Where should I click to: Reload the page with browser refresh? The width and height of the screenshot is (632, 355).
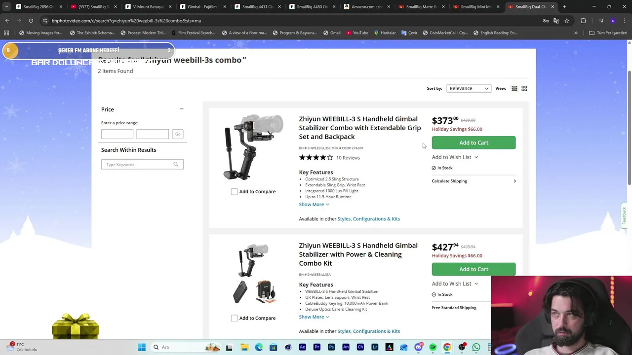pos(31,21)
